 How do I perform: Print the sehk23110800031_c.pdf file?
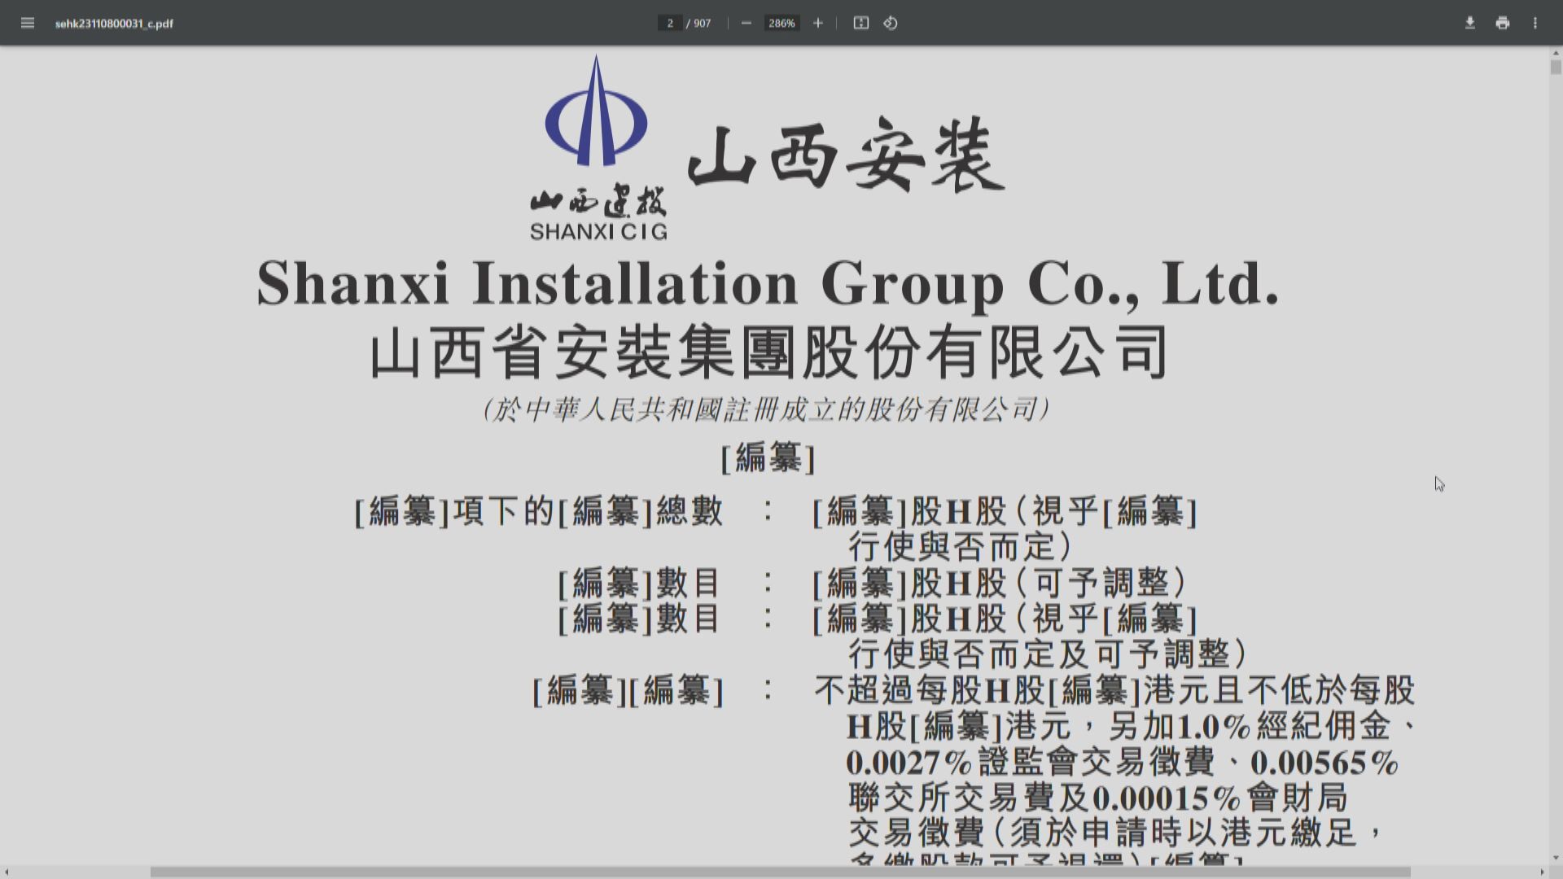(x=1502, y=23)
